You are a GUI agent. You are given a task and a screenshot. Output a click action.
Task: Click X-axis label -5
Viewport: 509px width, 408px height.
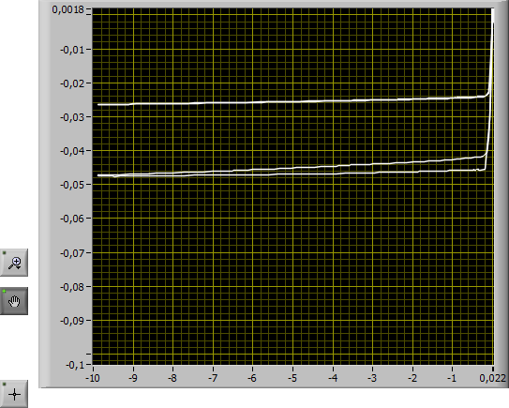click(292, 378)
